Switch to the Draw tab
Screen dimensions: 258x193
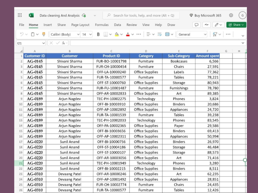171,25
